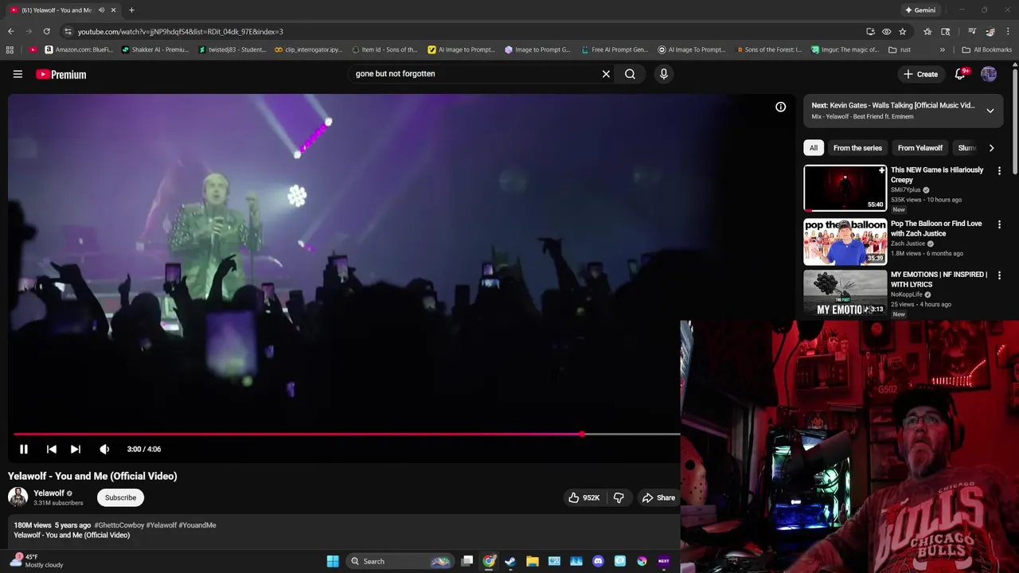The width and height of the screenshot is (1019, 573).
Task: Like the video (952K)
Action: coord(584,497)
